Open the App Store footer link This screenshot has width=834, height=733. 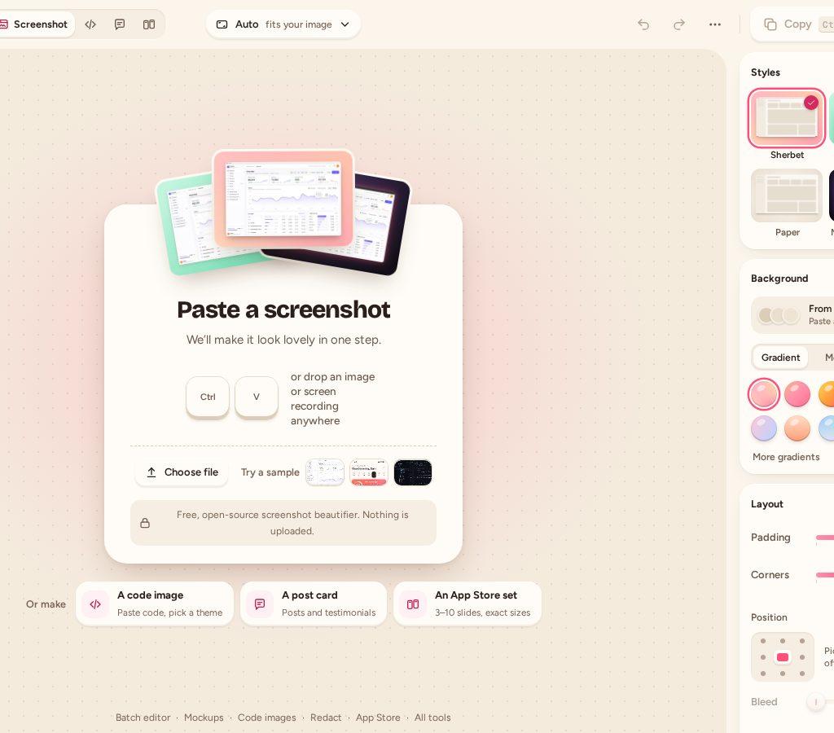378,718
